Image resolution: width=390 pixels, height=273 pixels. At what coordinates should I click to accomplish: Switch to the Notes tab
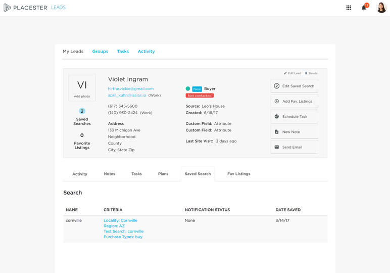pos(110,174)
